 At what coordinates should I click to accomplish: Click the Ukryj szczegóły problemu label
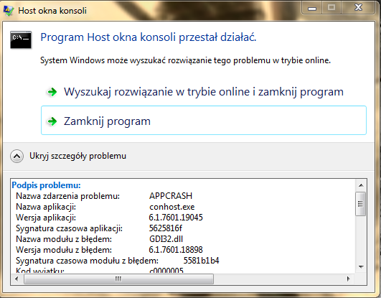pos(77,156)
